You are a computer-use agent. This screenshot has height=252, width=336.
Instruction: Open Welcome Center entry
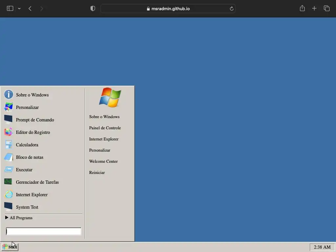(103, 161)
